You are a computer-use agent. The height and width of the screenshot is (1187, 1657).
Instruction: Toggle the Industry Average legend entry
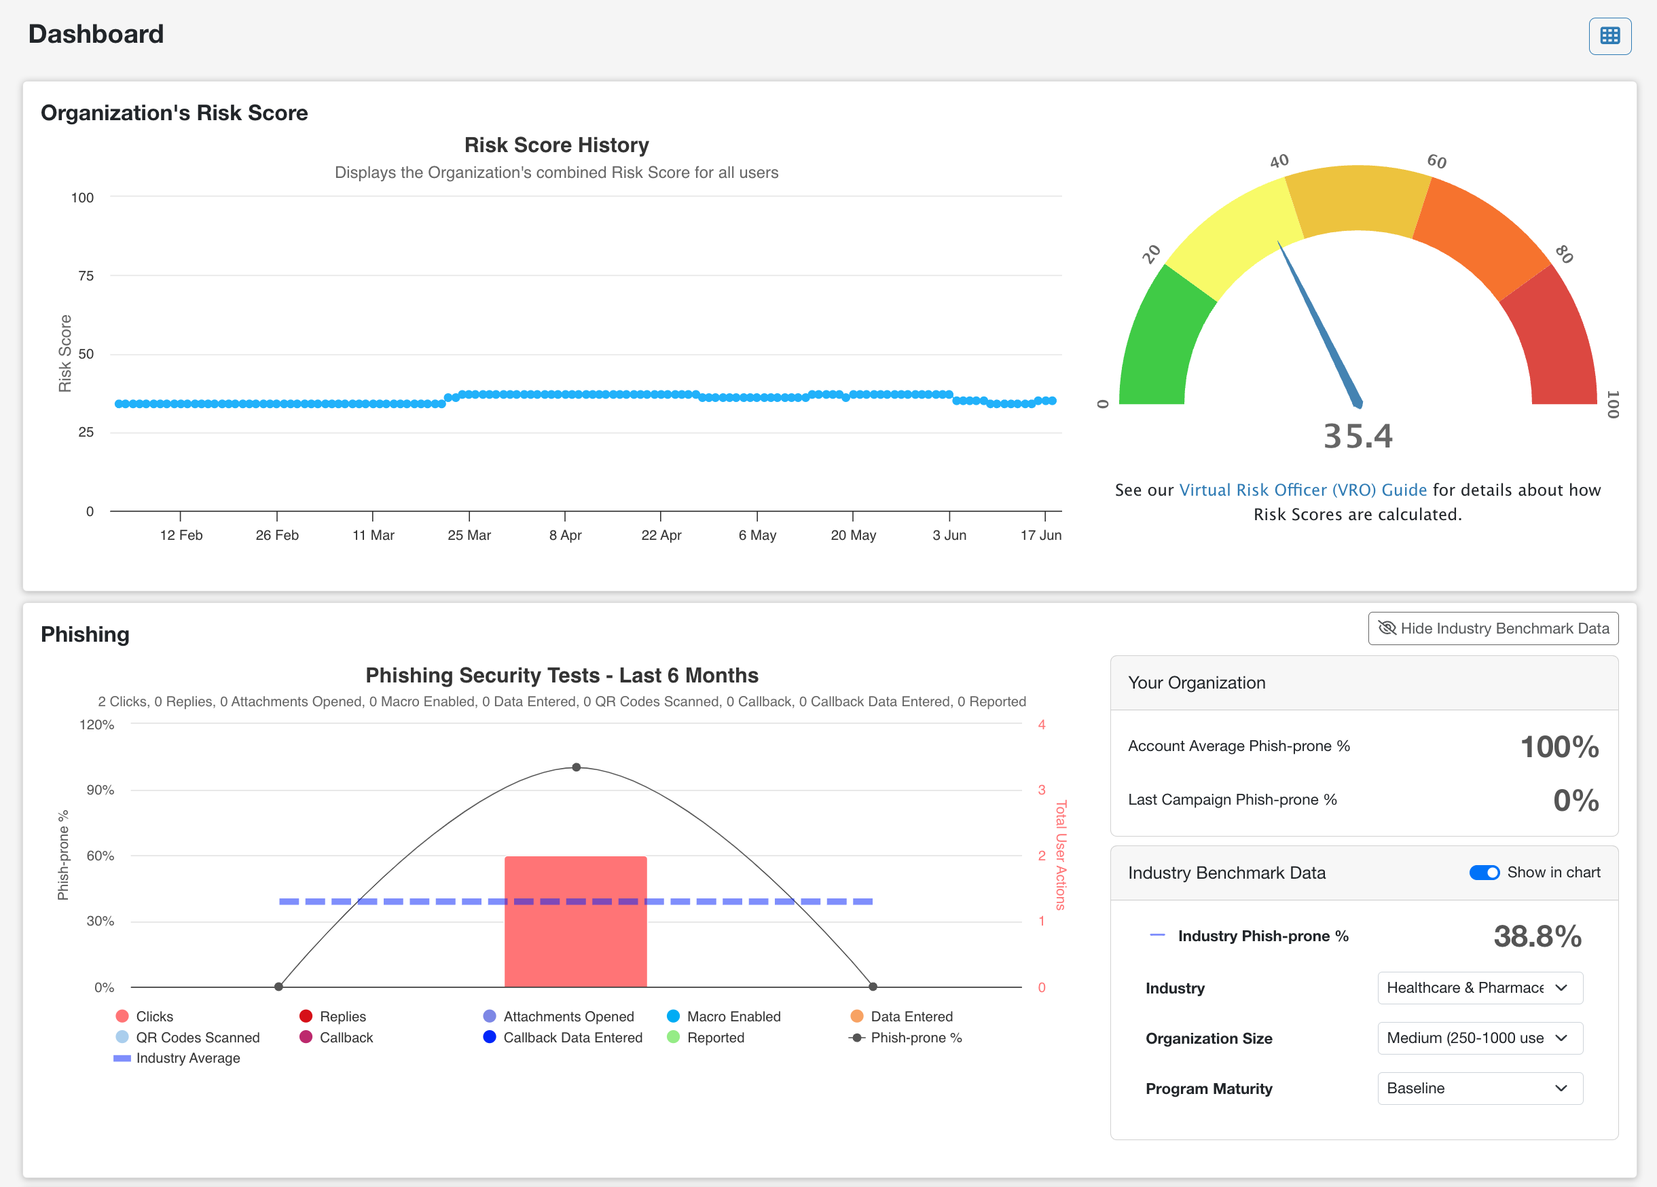[x=176, y=1059]
